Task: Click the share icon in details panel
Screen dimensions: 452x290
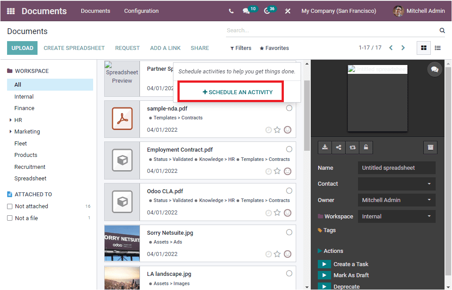Action: pyautogui.click(x=339, y=148)
